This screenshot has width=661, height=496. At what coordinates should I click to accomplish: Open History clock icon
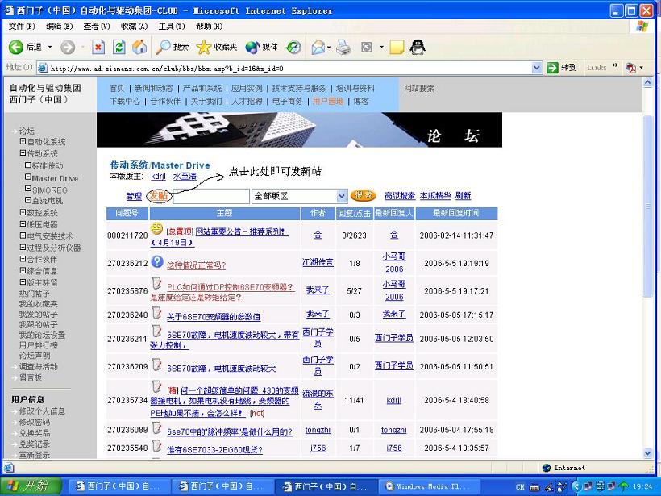tap(293, 47)
